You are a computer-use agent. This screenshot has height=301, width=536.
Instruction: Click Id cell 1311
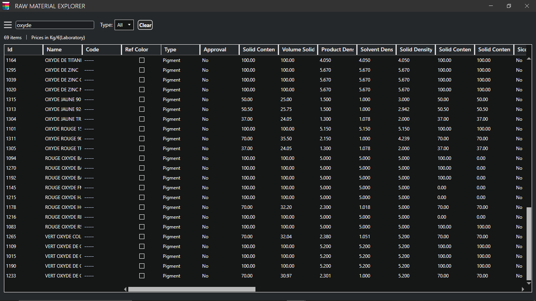11,139
